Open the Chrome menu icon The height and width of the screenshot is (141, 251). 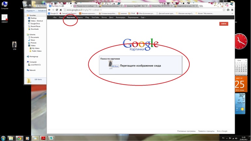[x=232, y=10]
